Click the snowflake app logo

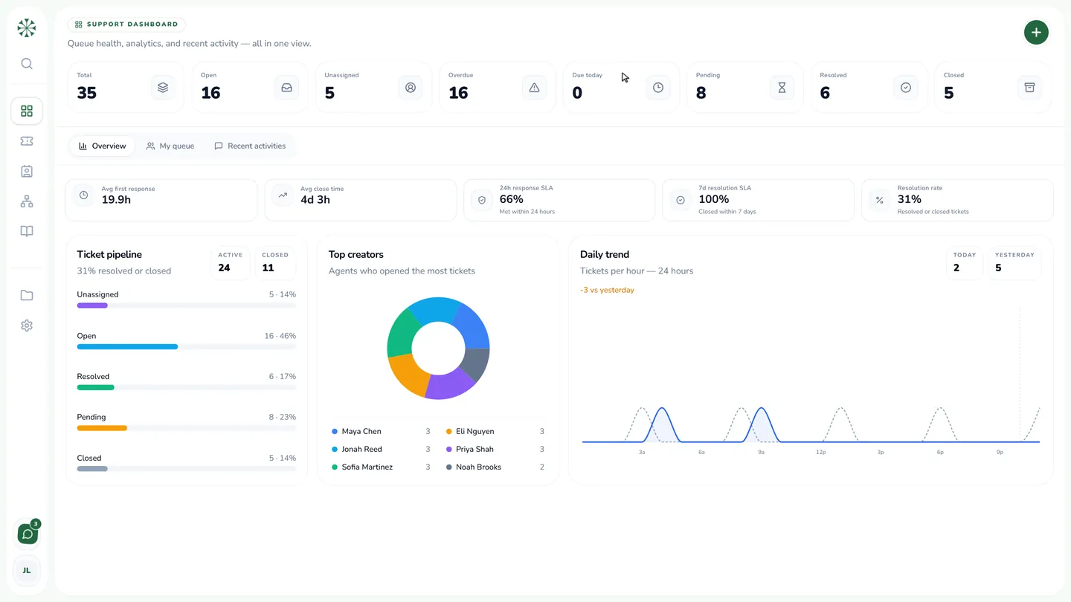click(x=27, y=28)
